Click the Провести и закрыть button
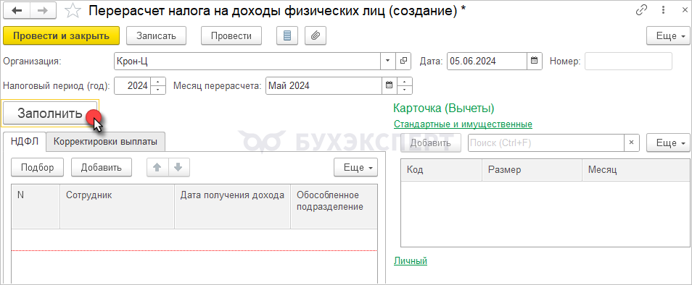 pyautogui.click(x=62, y=35)
